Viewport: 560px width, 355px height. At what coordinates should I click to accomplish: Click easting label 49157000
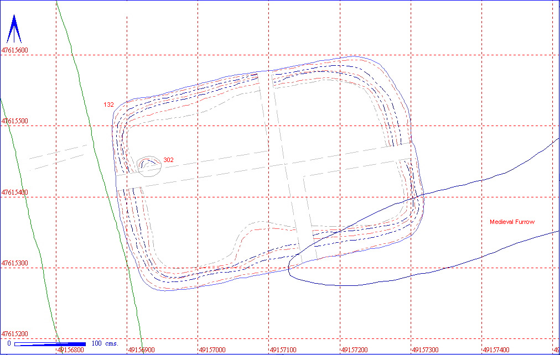click(212, 350)
